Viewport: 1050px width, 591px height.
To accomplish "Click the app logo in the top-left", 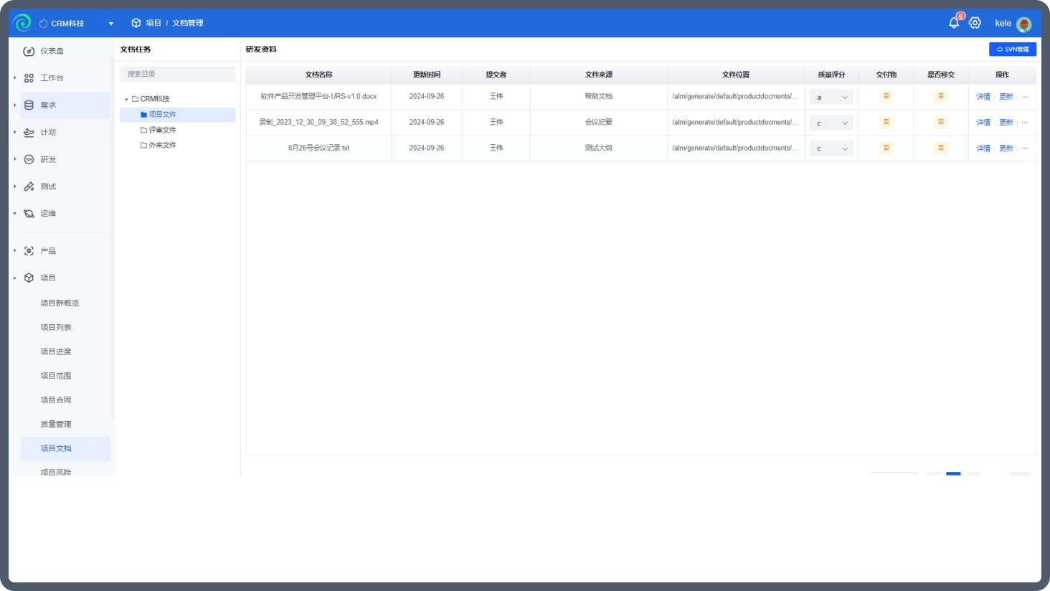I will click(22, 23).
